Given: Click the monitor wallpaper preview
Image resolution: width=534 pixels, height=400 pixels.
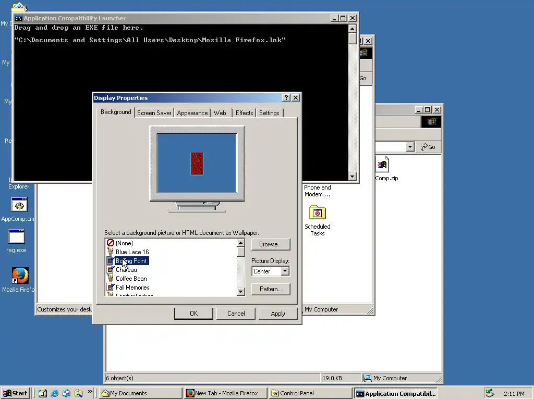Looking at the screenshot, I should point(197,163).
